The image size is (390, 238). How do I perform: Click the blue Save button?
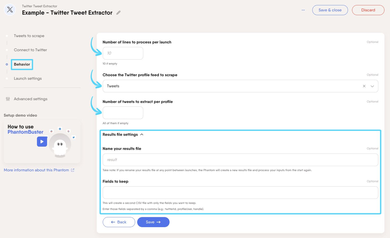point(153,222)
